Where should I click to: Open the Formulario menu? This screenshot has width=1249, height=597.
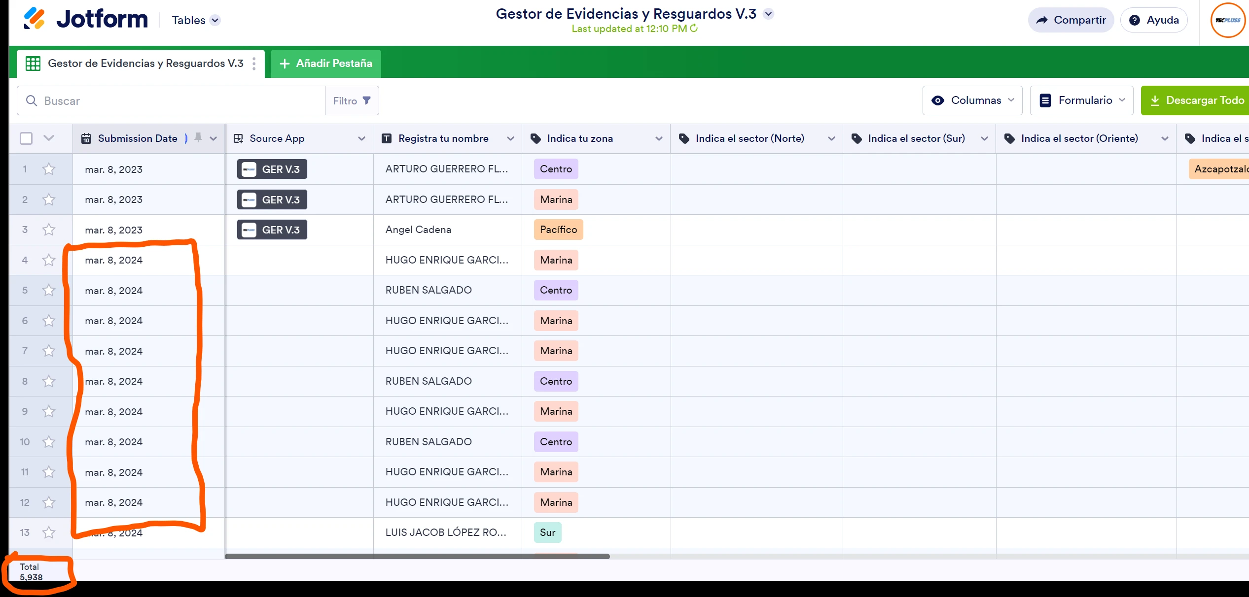(x=1081, y=100)
